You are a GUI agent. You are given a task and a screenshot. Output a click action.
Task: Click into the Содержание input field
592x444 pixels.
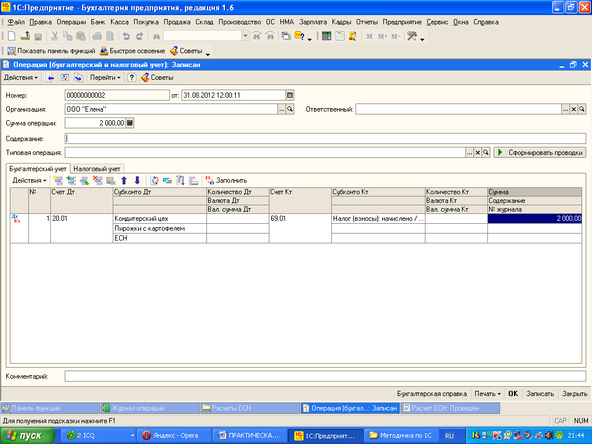coord(325,139)
